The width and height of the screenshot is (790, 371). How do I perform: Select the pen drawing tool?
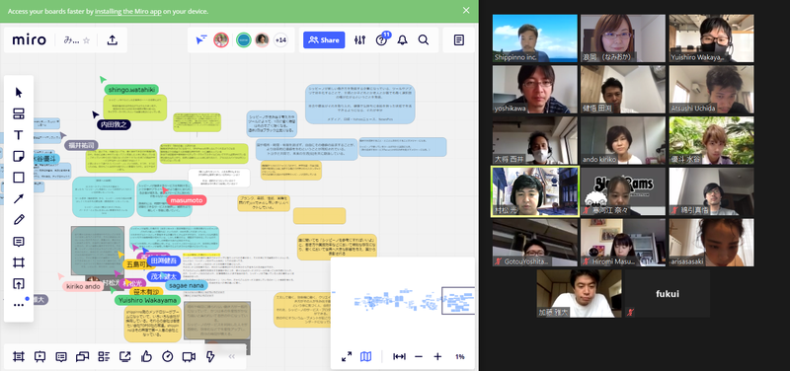(19, 219)
